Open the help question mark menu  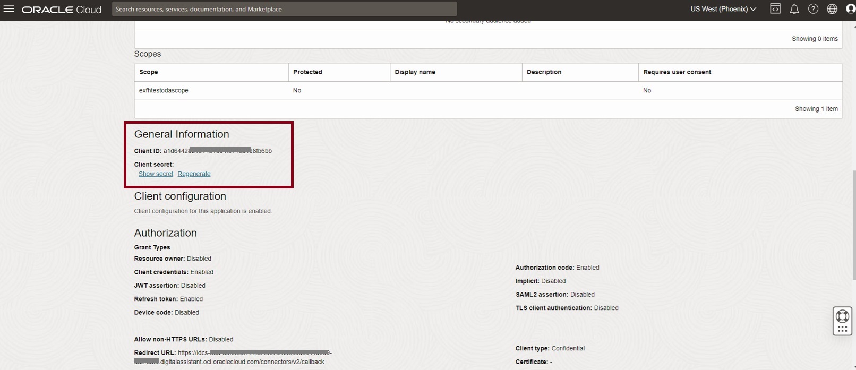click(813, 9)
